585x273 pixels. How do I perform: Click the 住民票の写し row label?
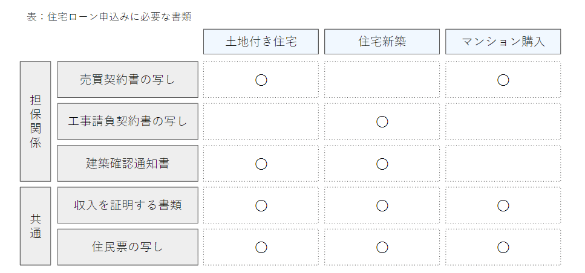pos(128,247)
